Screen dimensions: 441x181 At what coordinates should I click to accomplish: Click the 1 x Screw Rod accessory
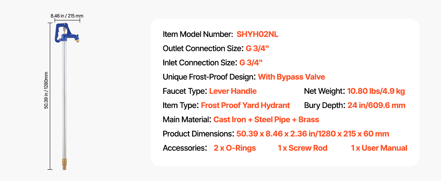302,148
